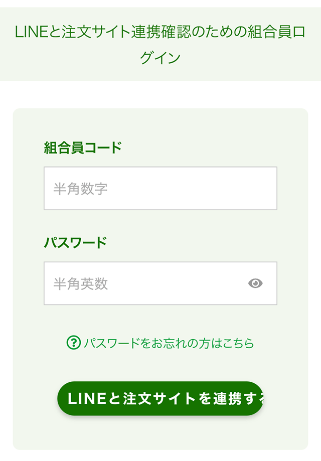
Task: Click the word LINE in the green button
Action: pyautogui.click(x=87, y=399)
